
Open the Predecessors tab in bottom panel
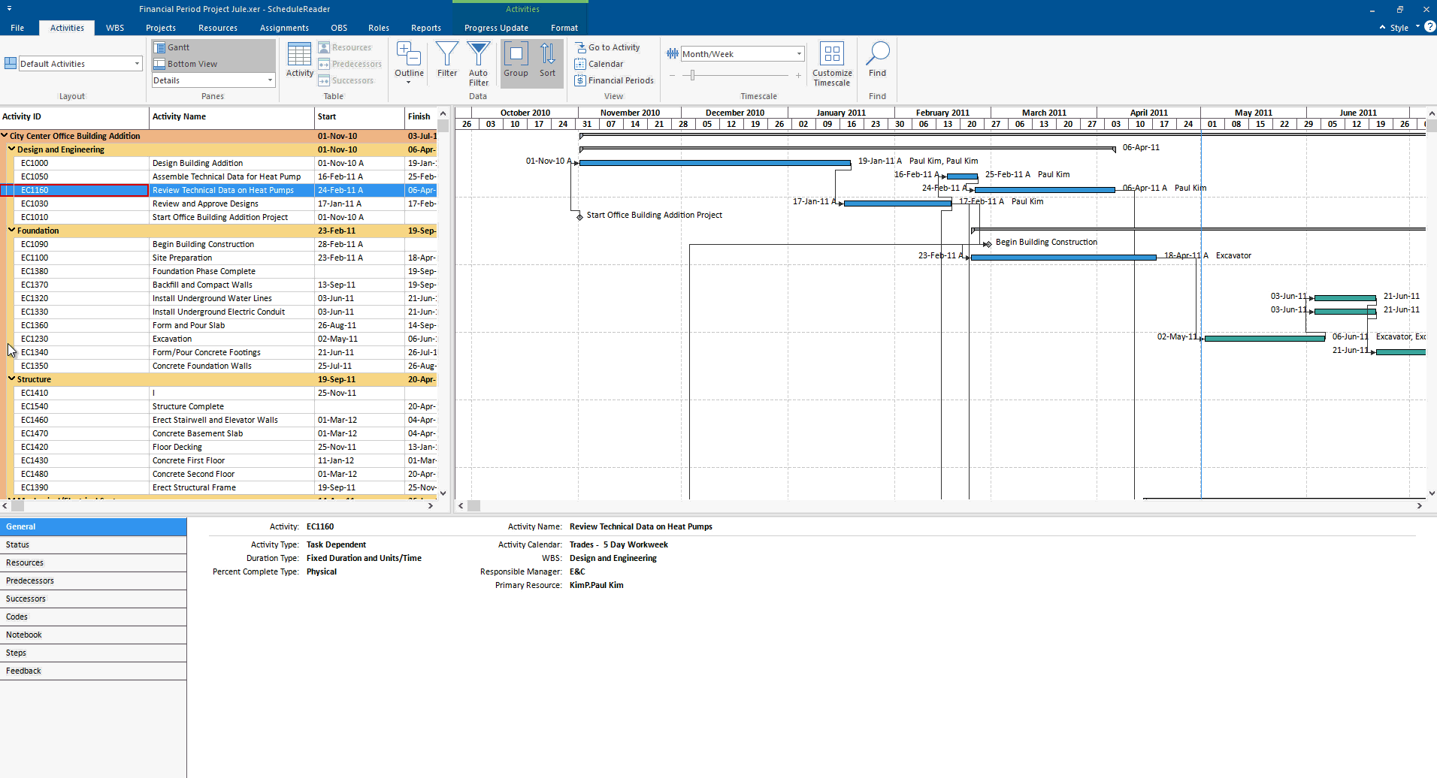(x=30, y=580)
